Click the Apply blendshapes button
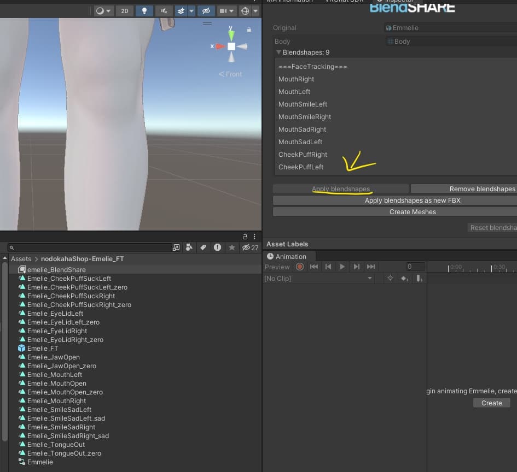Viewport: 517px width, 472px height. click(x=340, y=189)
